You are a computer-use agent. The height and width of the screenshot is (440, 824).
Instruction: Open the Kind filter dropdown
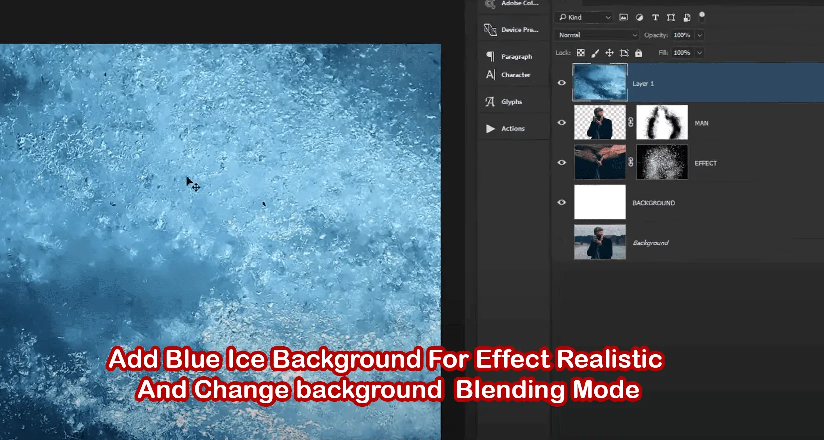click(x=584, y=17)
